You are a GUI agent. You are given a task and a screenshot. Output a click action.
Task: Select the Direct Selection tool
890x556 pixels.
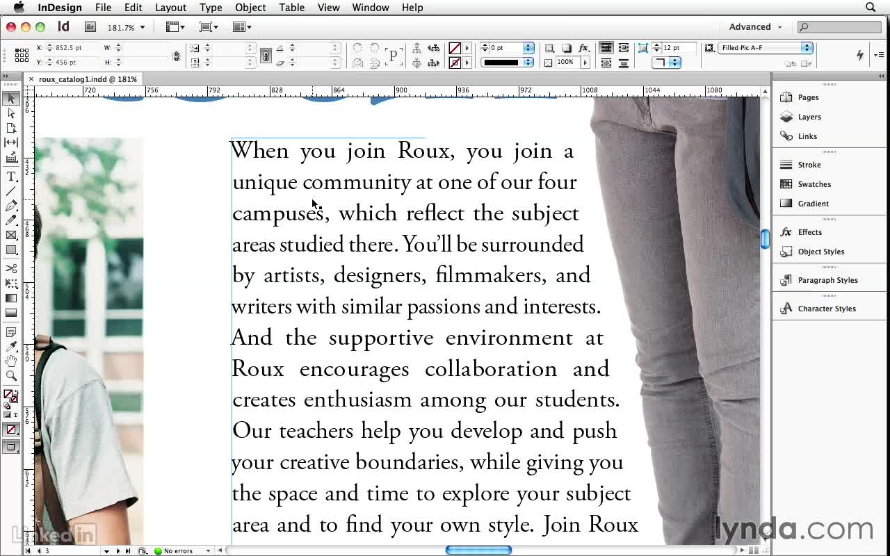pos(11,113)
